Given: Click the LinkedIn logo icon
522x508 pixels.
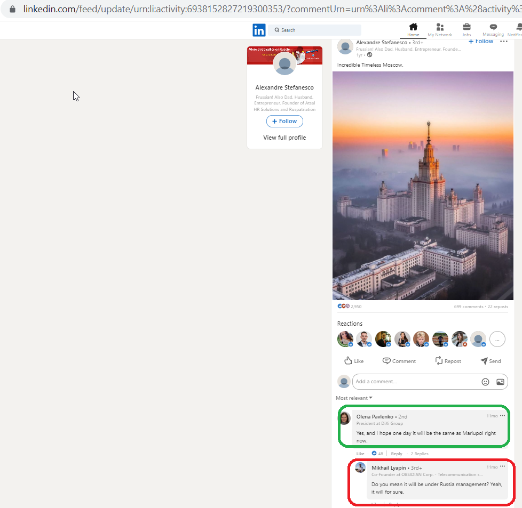Looking at the screenshot, I should (x=259, y=30).
